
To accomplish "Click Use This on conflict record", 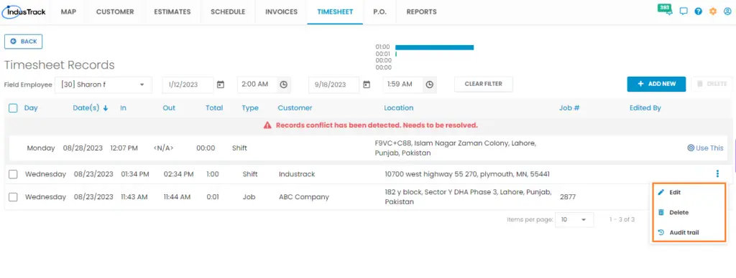I will pyautogui.click(x=705, y=148).
